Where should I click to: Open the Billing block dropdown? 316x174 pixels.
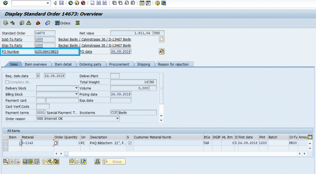[76, 94]
